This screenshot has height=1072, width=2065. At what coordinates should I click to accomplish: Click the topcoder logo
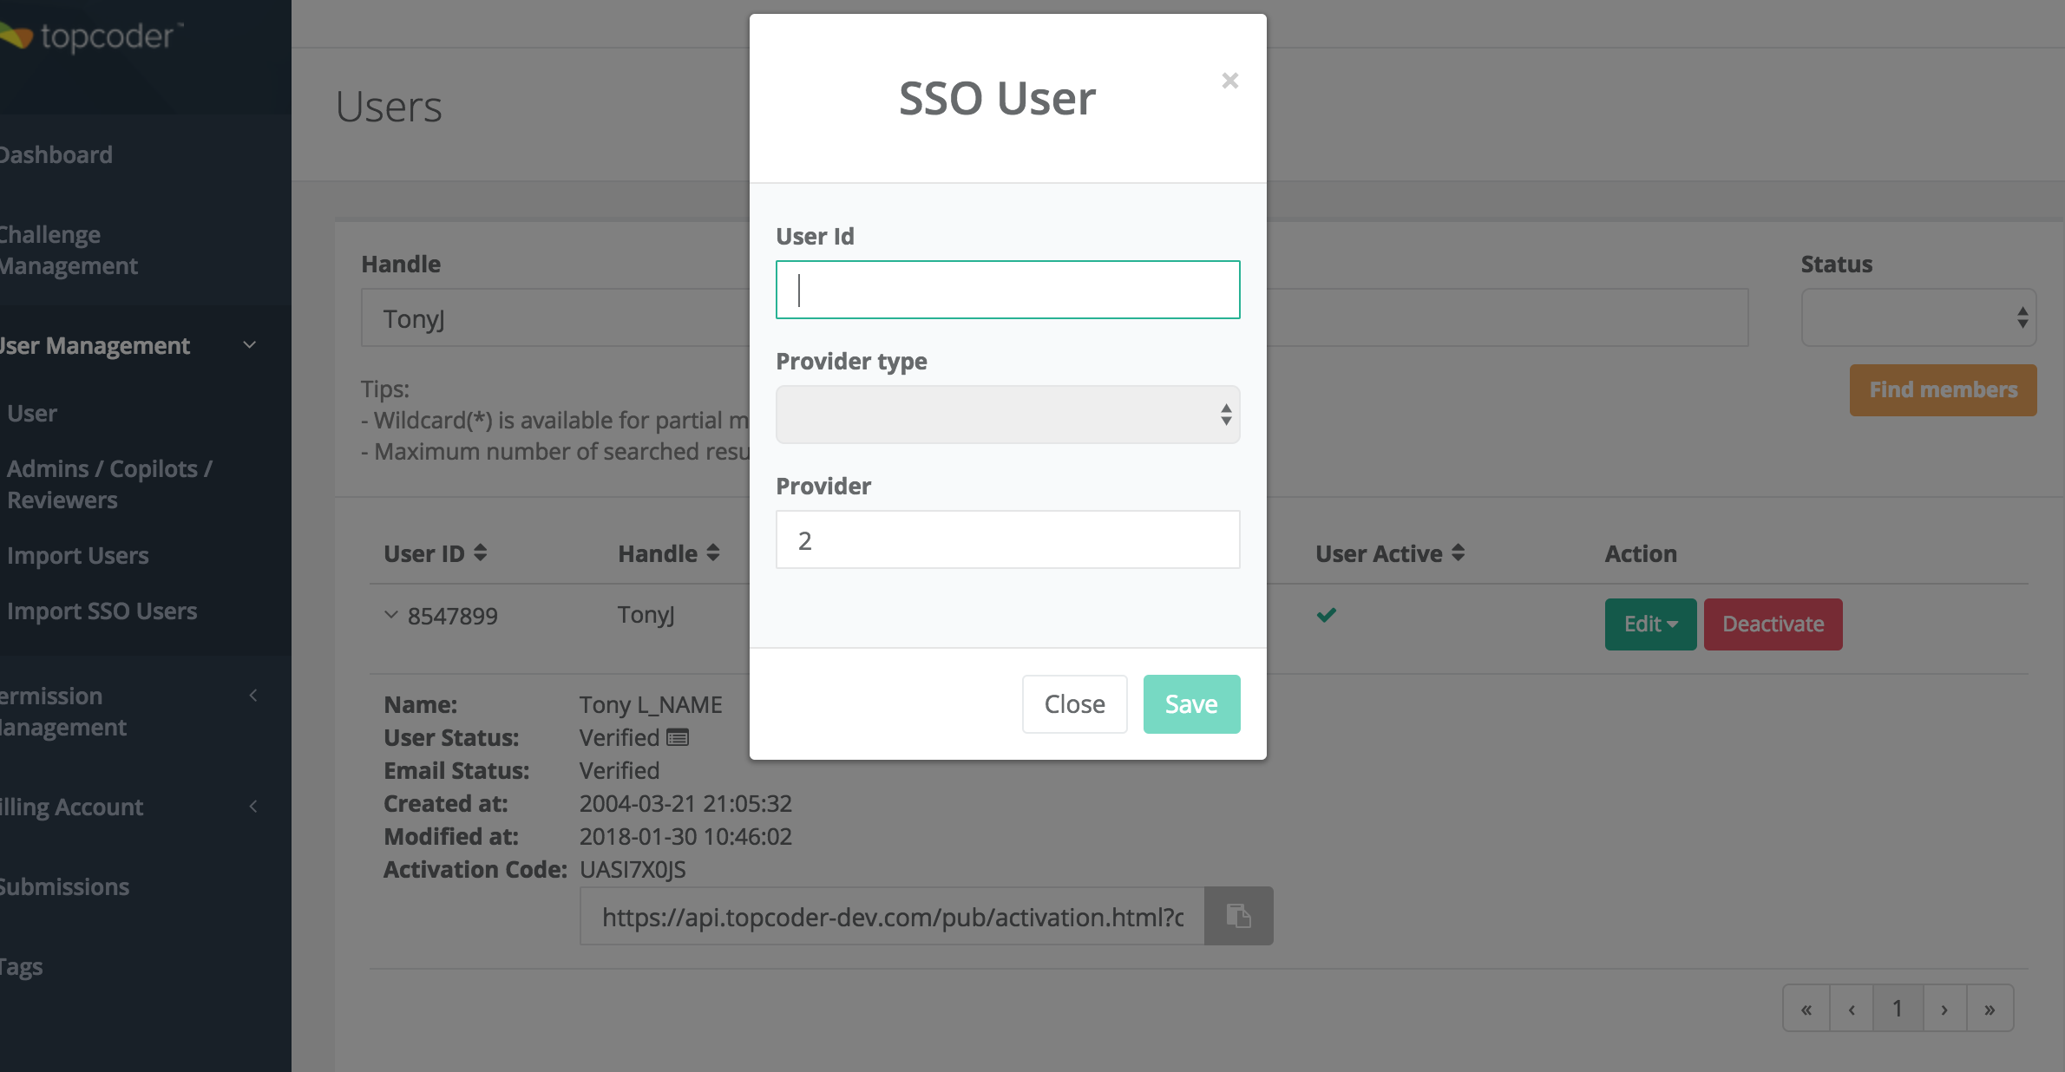91,36
